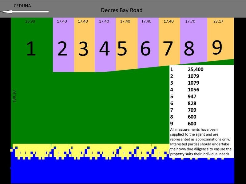Click the 17.40 measurement above lot 7
The height and width of the screenshot is (184, 246).
pos(169,21)
